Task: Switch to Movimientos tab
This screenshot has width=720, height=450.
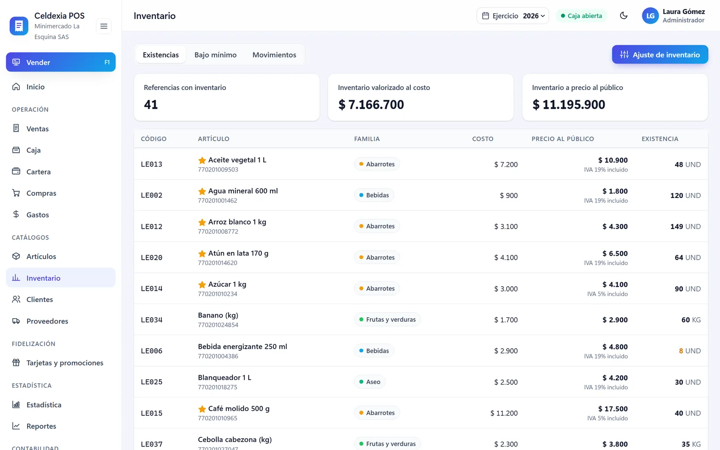Action: pyautogui.click(x=274, y=55)
